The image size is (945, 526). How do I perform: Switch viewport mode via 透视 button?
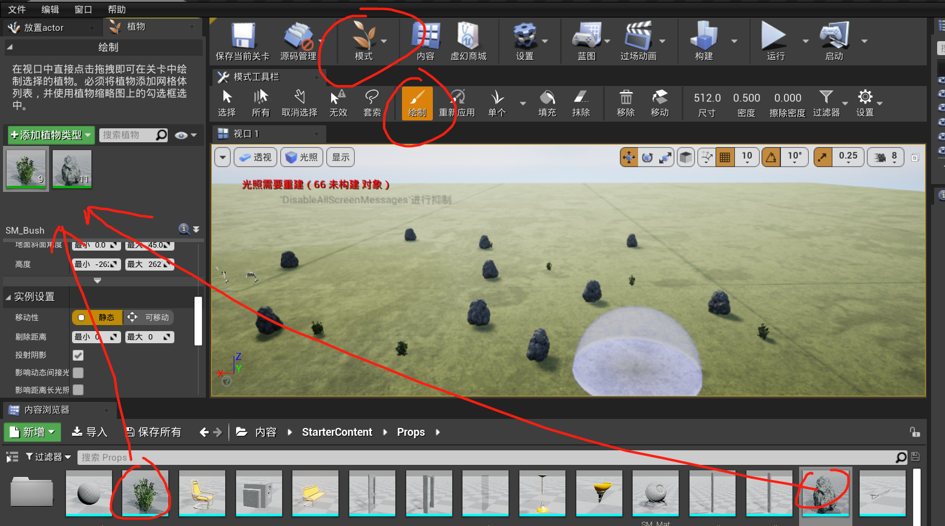coord(256,157)
